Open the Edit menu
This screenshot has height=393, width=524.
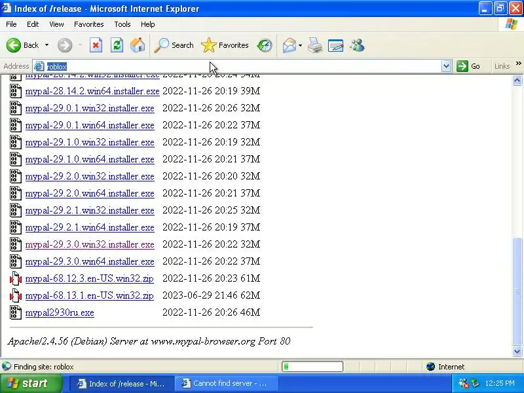point(33,24)
